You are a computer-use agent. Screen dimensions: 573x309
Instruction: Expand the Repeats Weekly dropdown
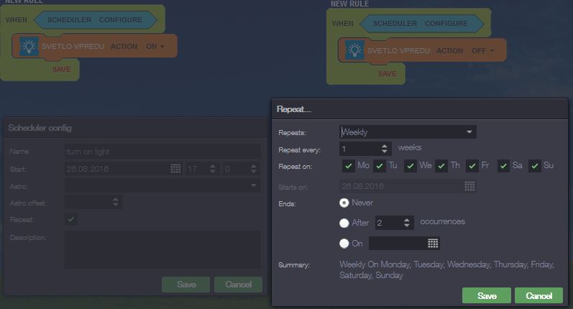pos(469,132)
